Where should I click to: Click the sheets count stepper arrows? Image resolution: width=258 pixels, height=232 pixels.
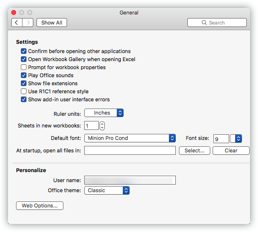(102, 126)
